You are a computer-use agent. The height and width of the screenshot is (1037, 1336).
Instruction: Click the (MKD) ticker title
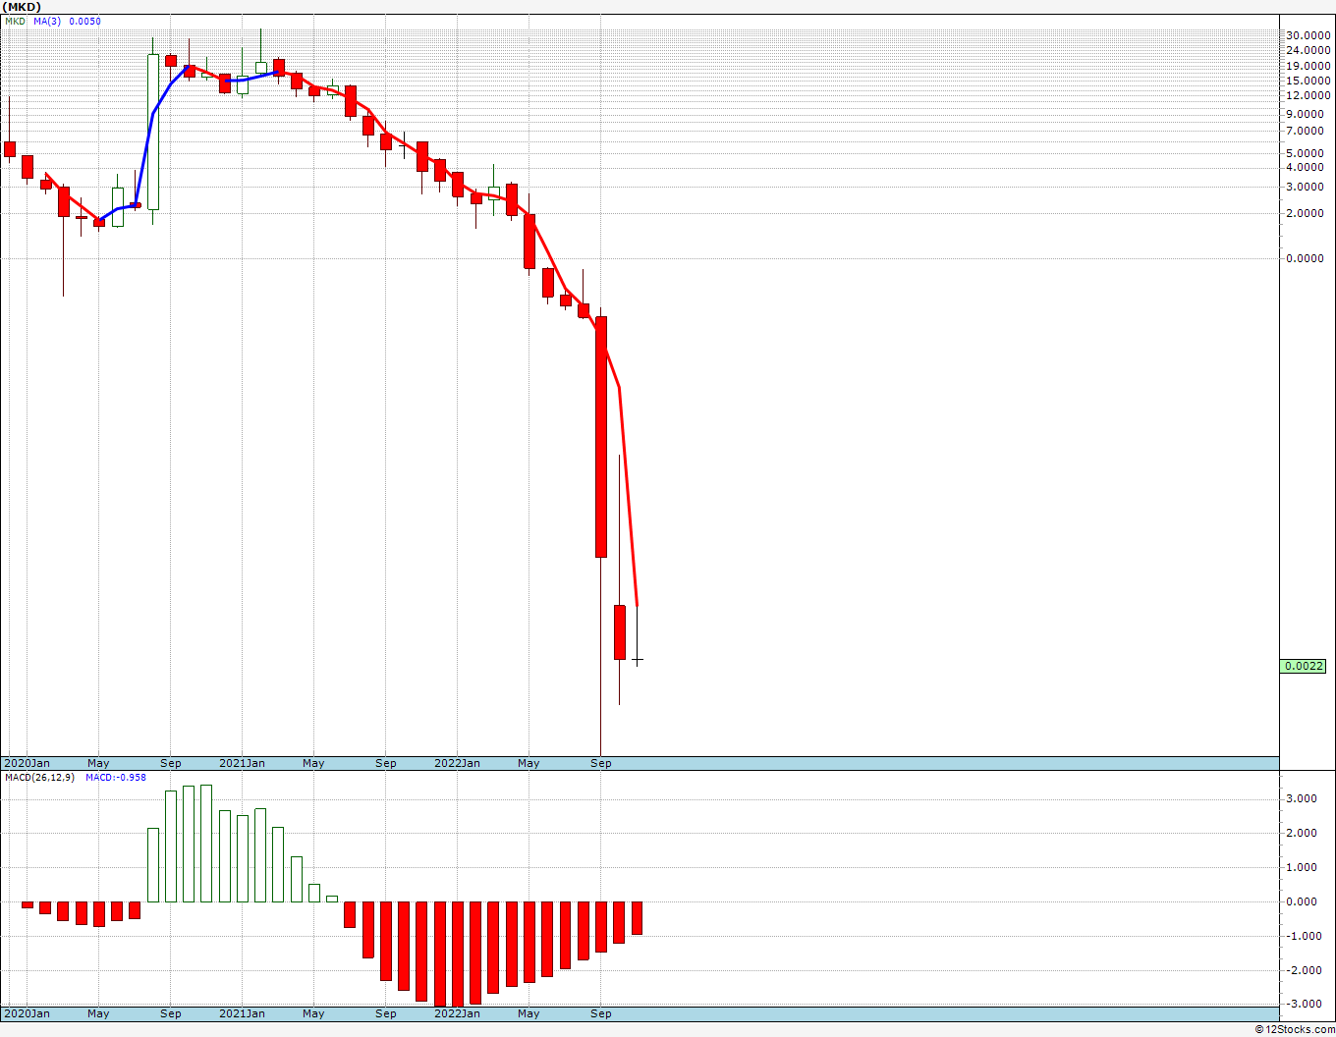pyautogui.click(x=22, y=7)
